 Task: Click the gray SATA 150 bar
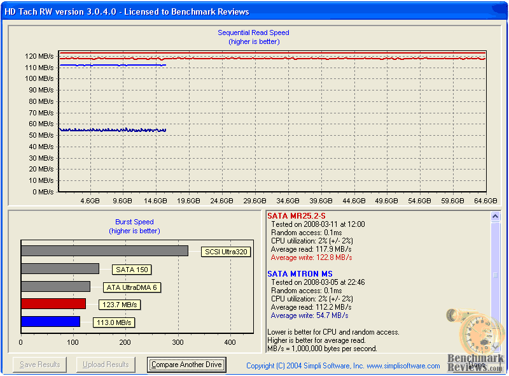(60, 269)
